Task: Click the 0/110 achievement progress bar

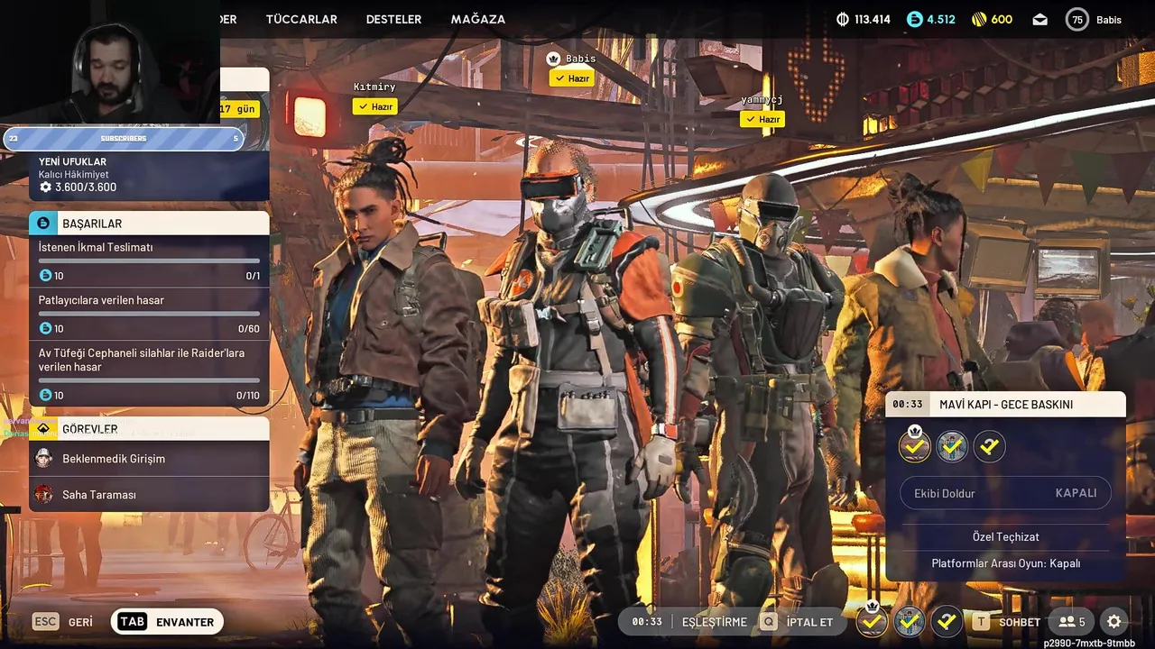Action: 149,380
